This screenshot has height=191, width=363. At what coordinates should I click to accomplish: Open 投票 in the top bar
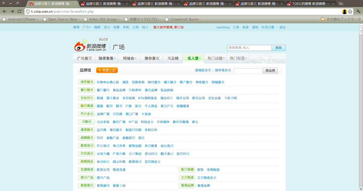[x=116, y=27]
